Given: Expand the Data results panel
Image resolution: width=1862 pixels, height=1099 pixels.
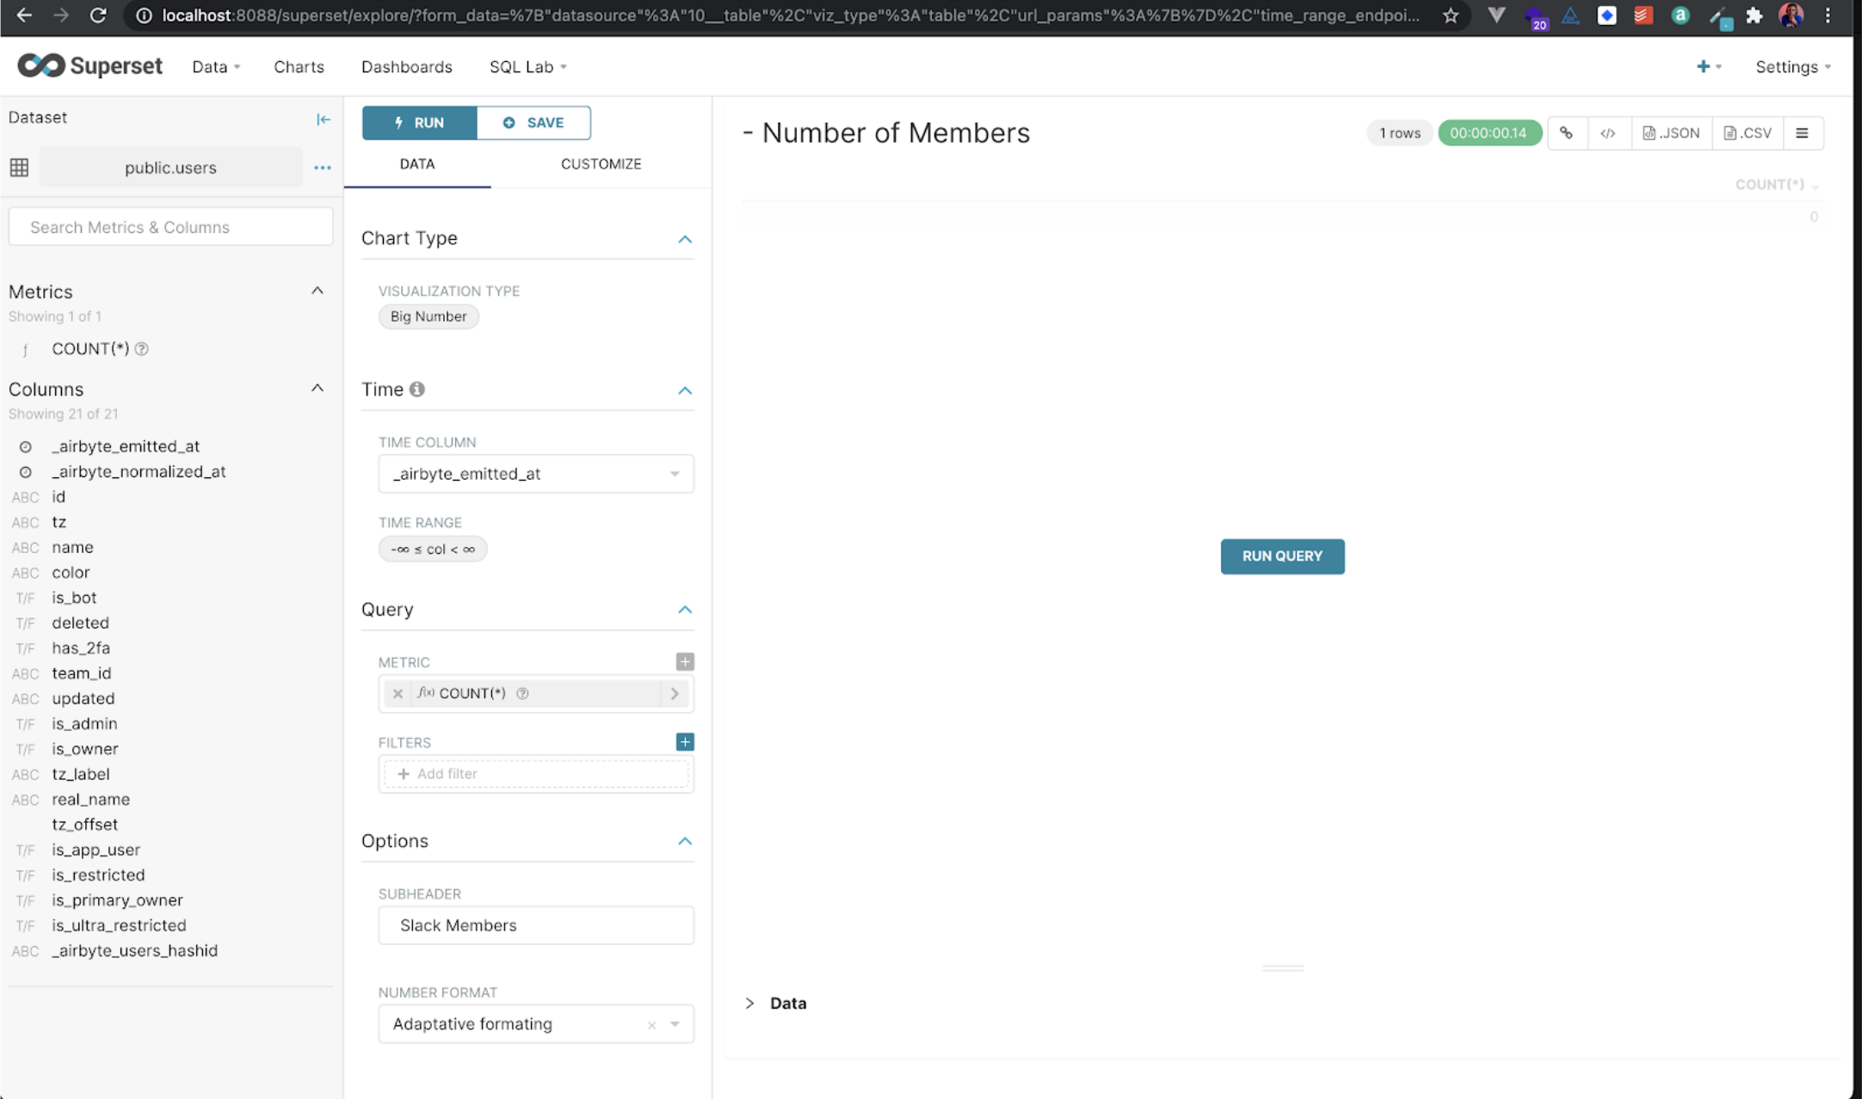Looking at the screenshot, I should pos(749,1004).
